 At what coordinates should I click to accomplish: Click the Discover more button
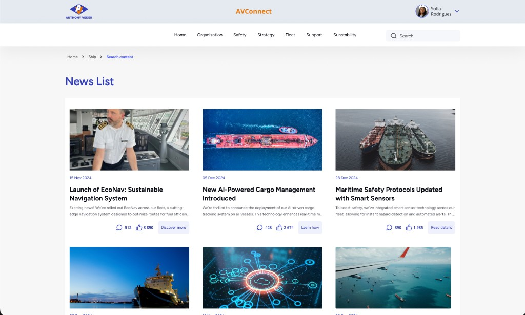pos(173,228)
